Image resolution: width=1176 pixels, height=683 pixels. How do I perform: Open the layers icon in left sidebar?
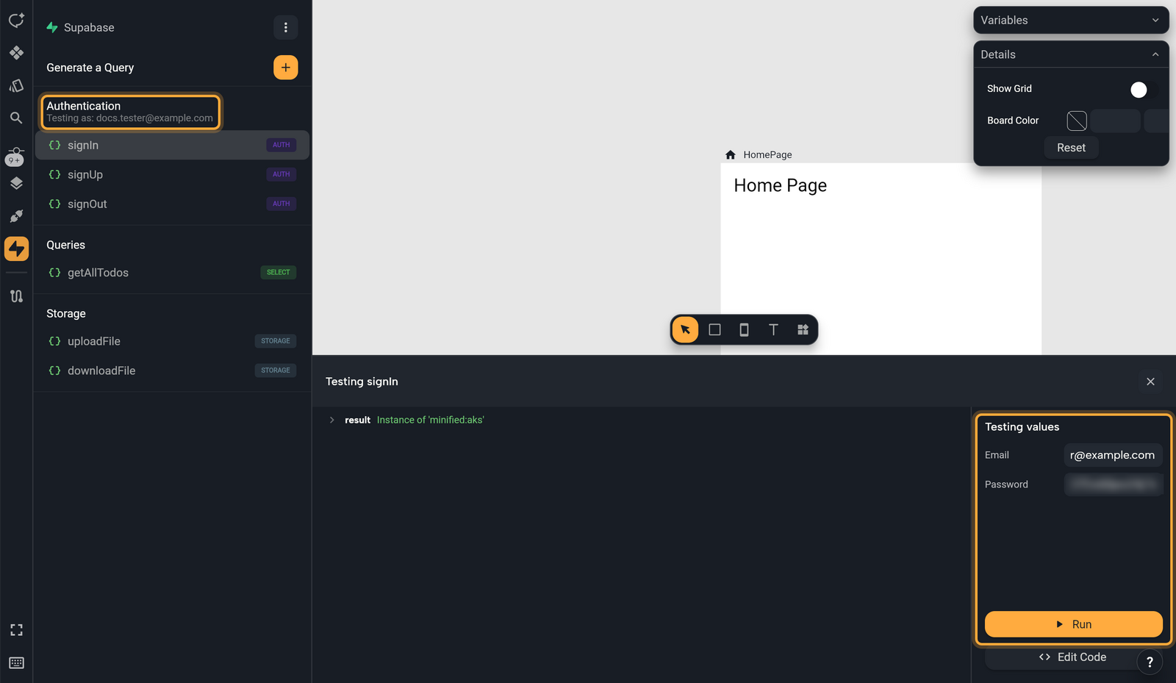pyautogui.click(x=16, y=183)
